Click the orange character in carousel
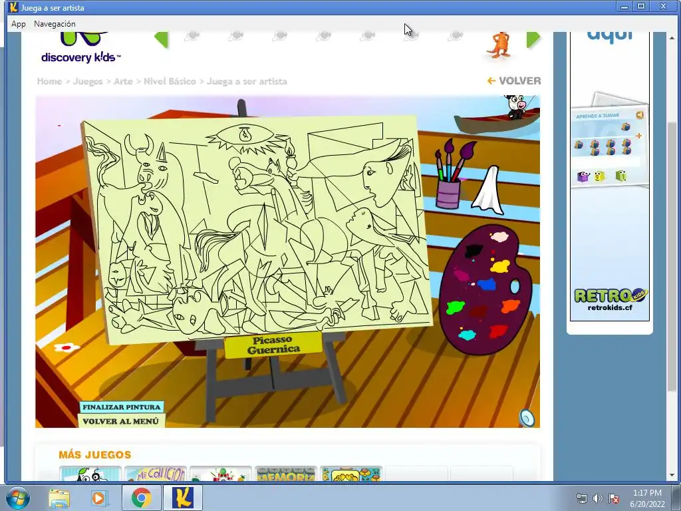Image resolution: width=681 pixels, height=511 pixels. tap(500, 45)
